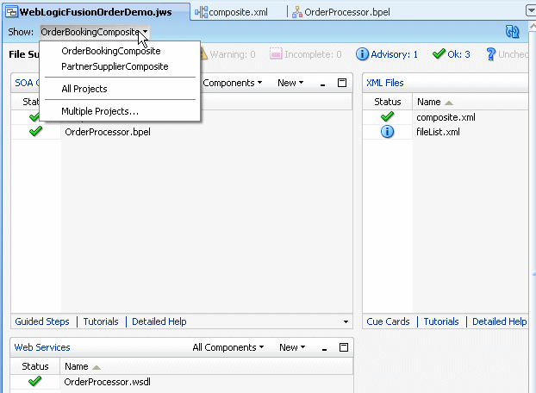
Task: Click green check beside OrderProcessor.bpel
Action: 36,131
